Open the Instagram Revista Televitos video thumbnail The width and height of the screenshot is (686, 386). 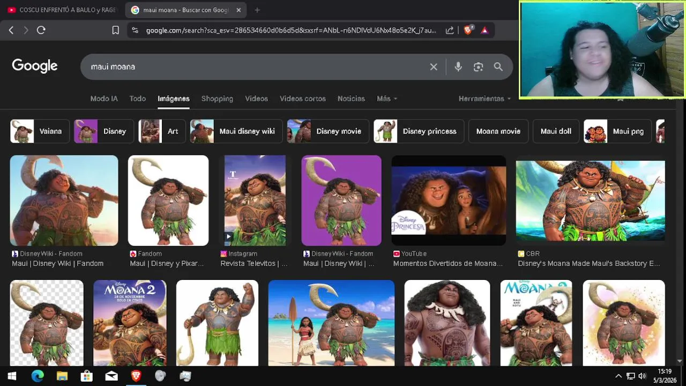pos(255,201)
